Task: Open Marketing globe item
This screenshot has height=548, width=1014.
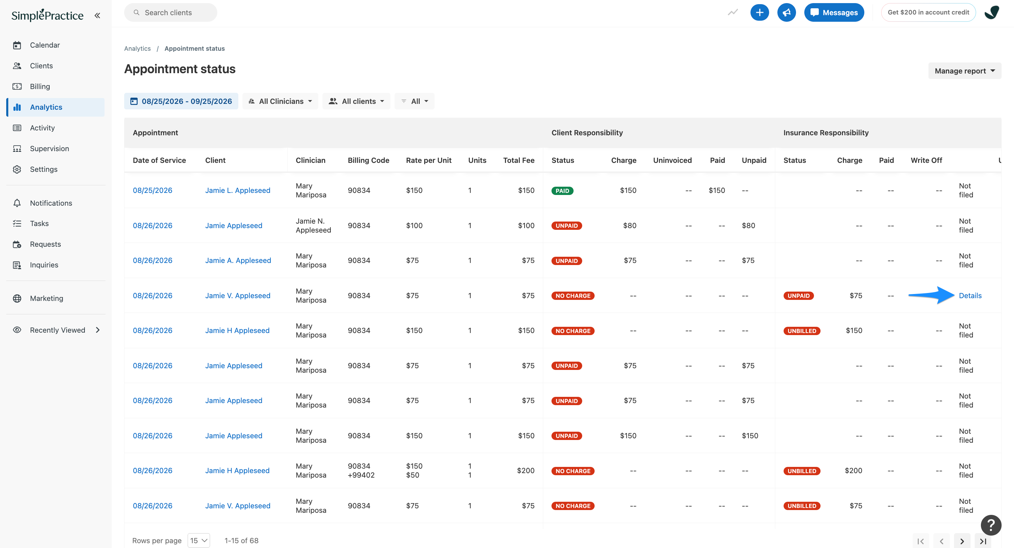Action: point(56,298)
